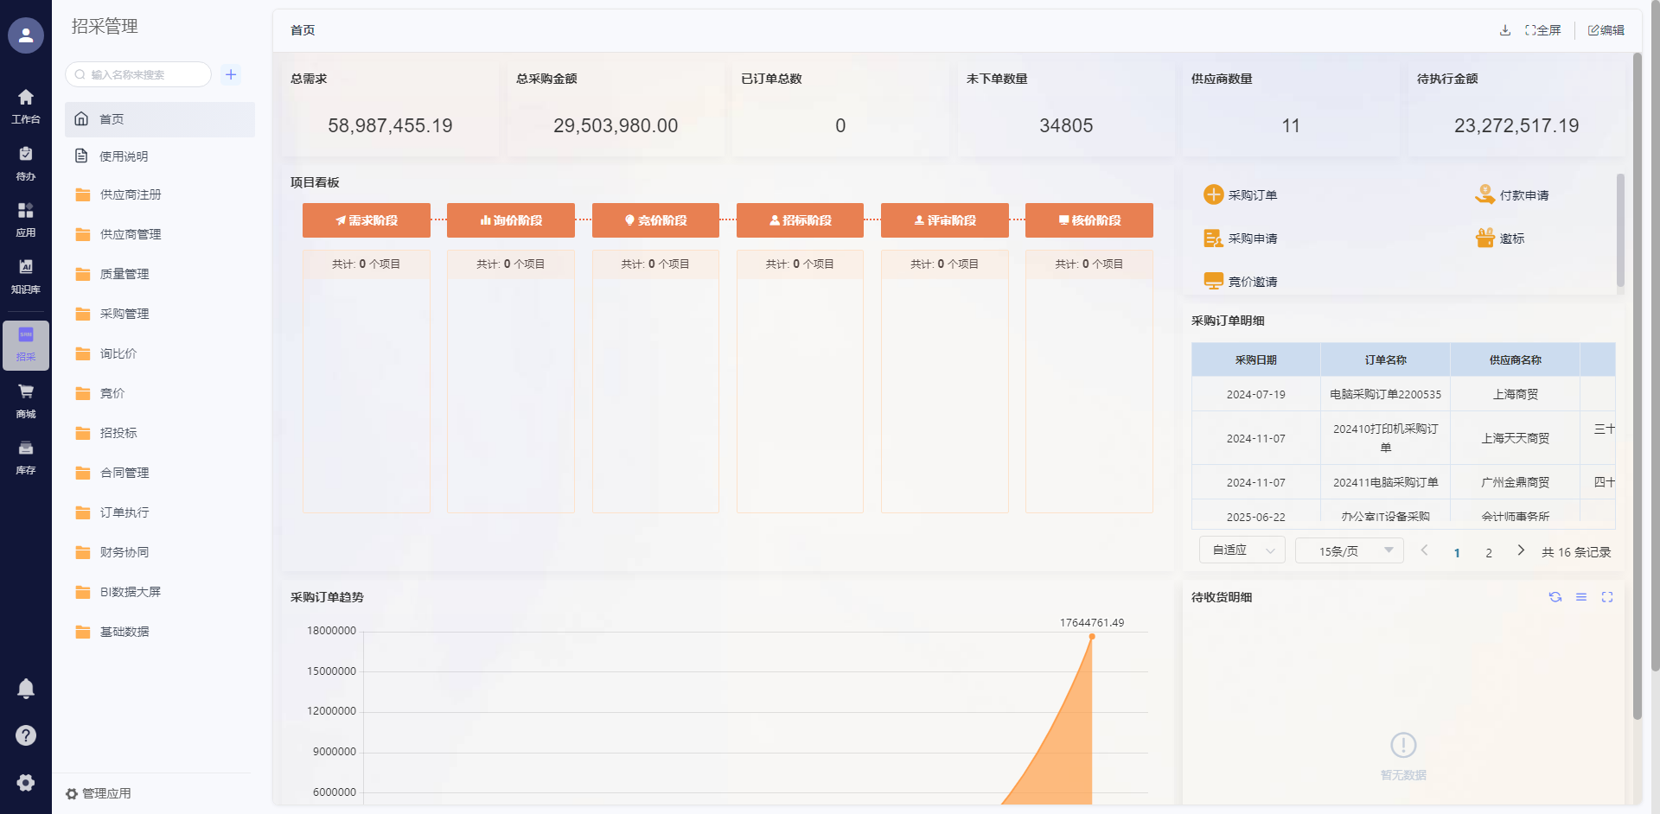Screen dimensions: 1660x814
Task: Open the 知识库 knowledge base icon
Action: point(26,275)
